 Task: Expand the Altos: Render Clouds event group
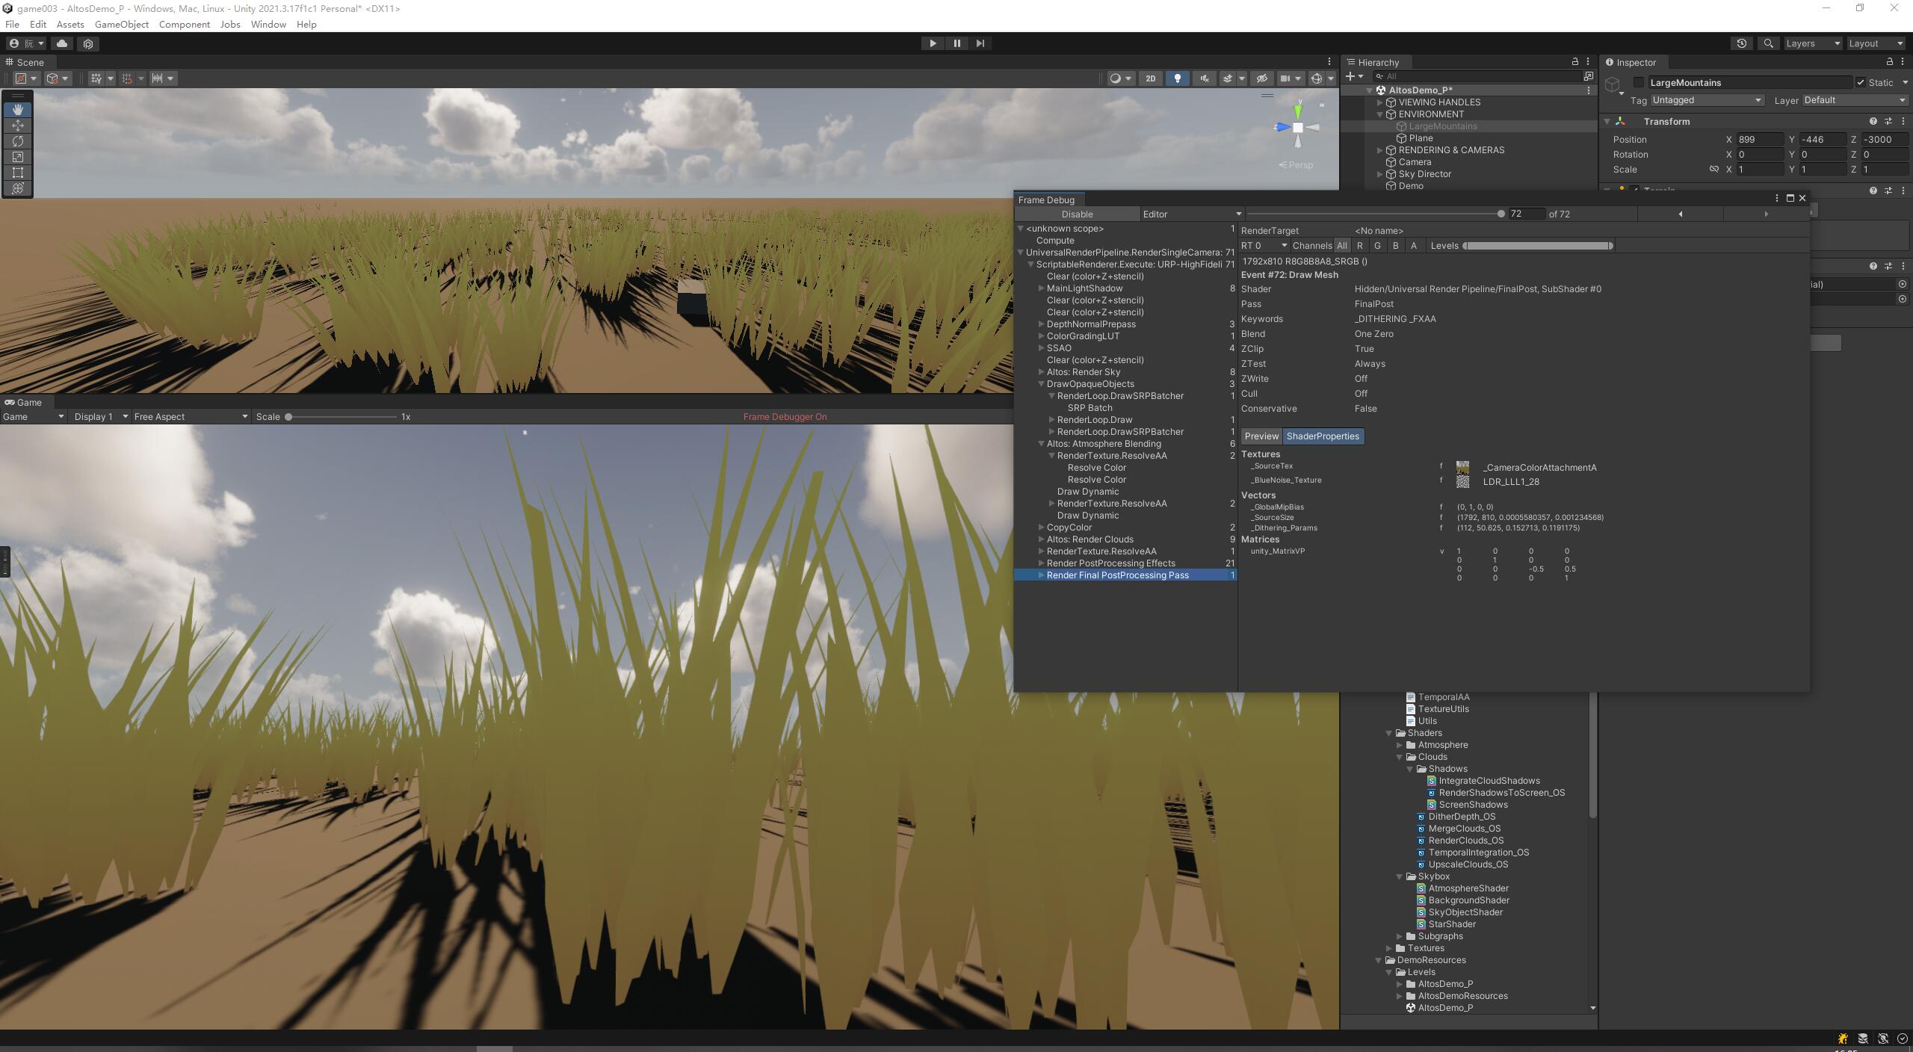click(x=1041, y=539)
